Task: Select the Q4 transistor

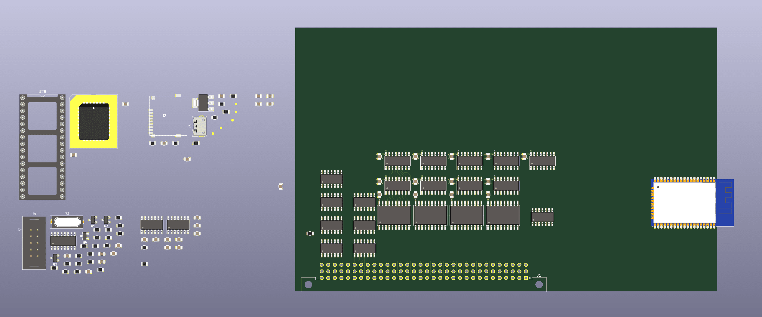Action: [84, 236]
